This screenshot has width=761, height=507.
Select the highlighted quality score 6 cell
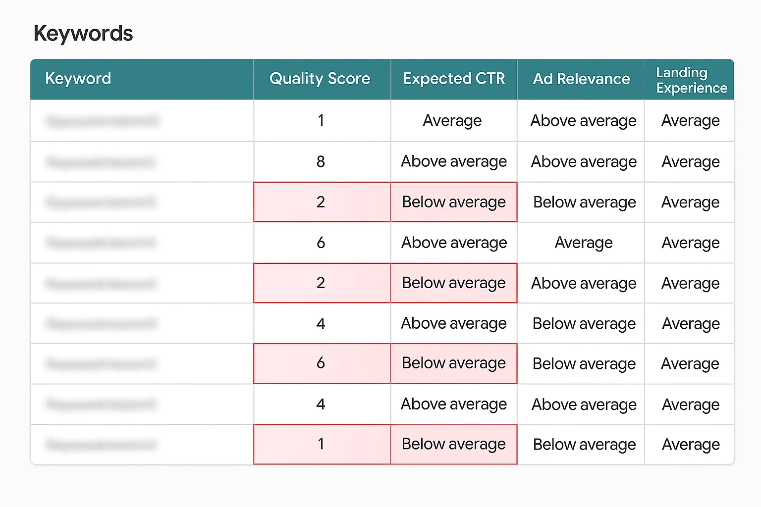click(321, 363)
